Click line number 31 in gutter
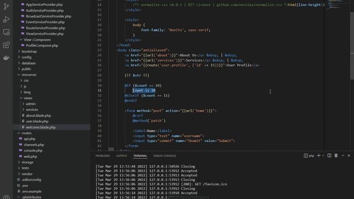This screenshot has width=354, height=199. pyautogui.click(x=100, y=91)
